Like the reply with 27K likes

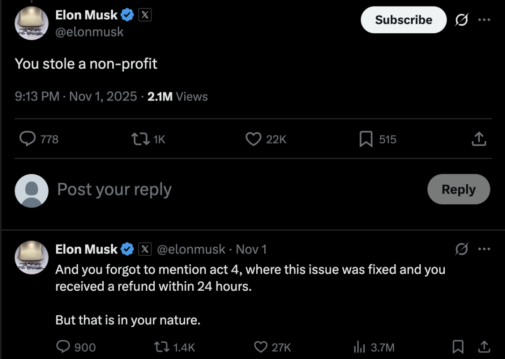260,347
